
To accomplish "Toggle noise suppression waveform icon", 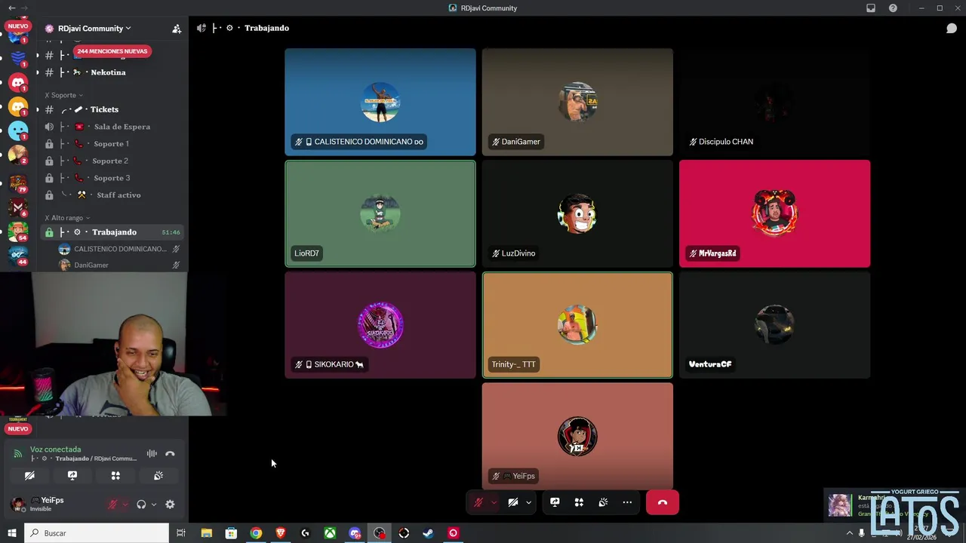I will coord(152,454).
